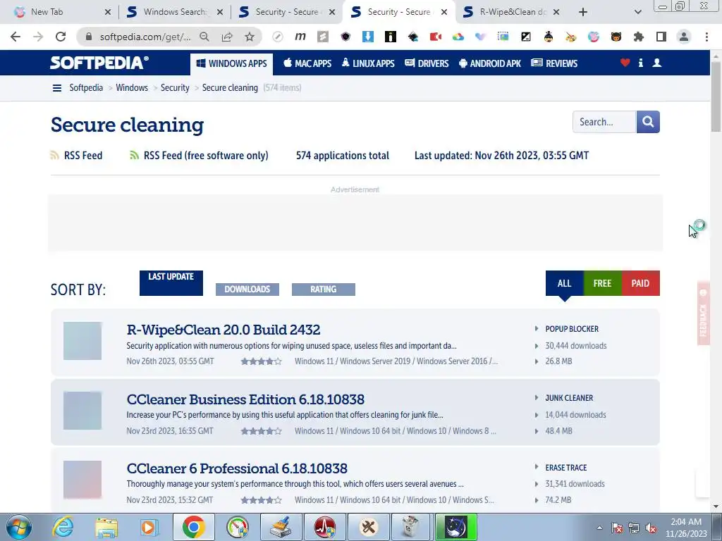
Task: Click R-Wipe&Clean thumbnail image
Action: click(82, 341)
